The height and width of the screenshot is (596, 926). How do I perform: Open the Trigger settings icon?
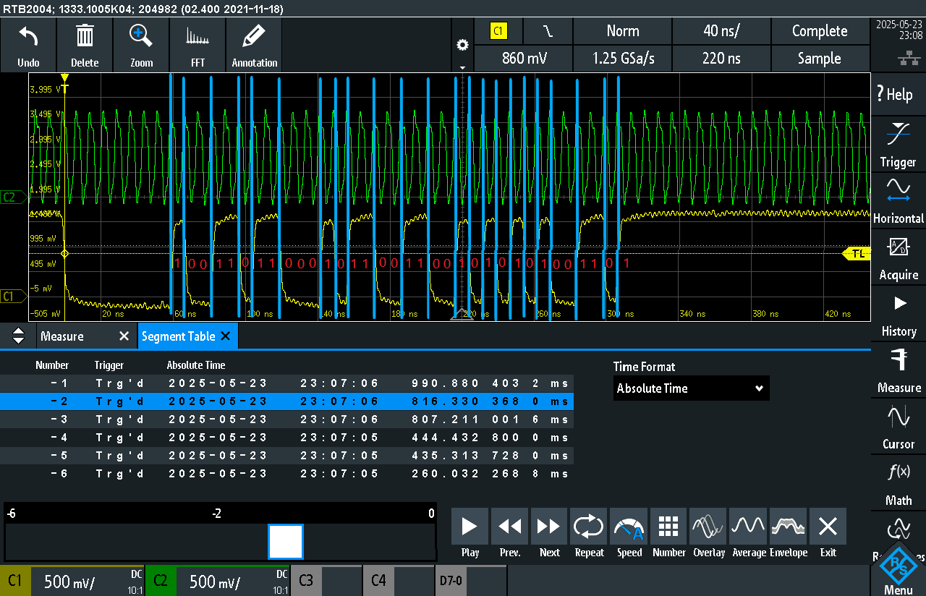[x=898, y=135]
